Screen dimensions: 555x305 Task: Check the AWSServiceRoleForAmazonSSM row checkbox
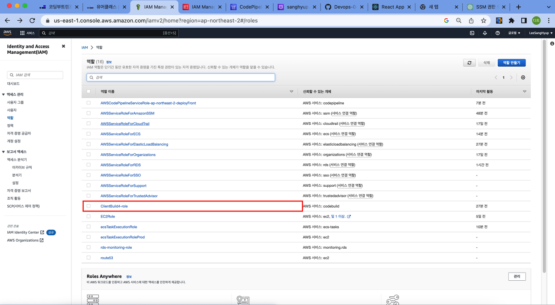tap(88, 113)
